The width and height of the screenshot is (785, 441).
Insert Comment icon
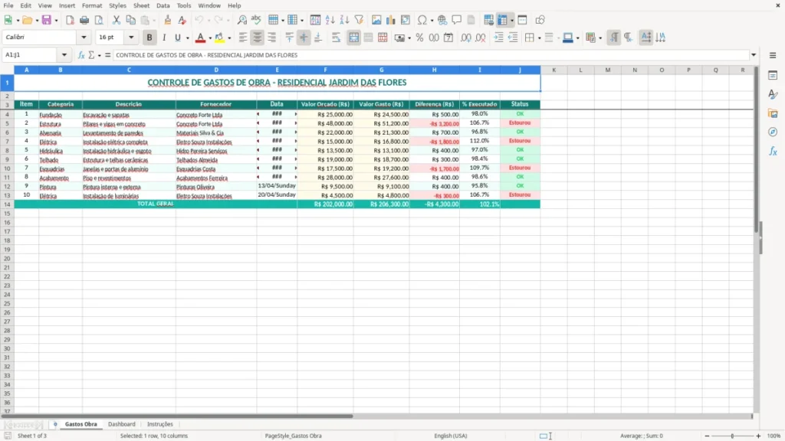(x=457, y=20)
